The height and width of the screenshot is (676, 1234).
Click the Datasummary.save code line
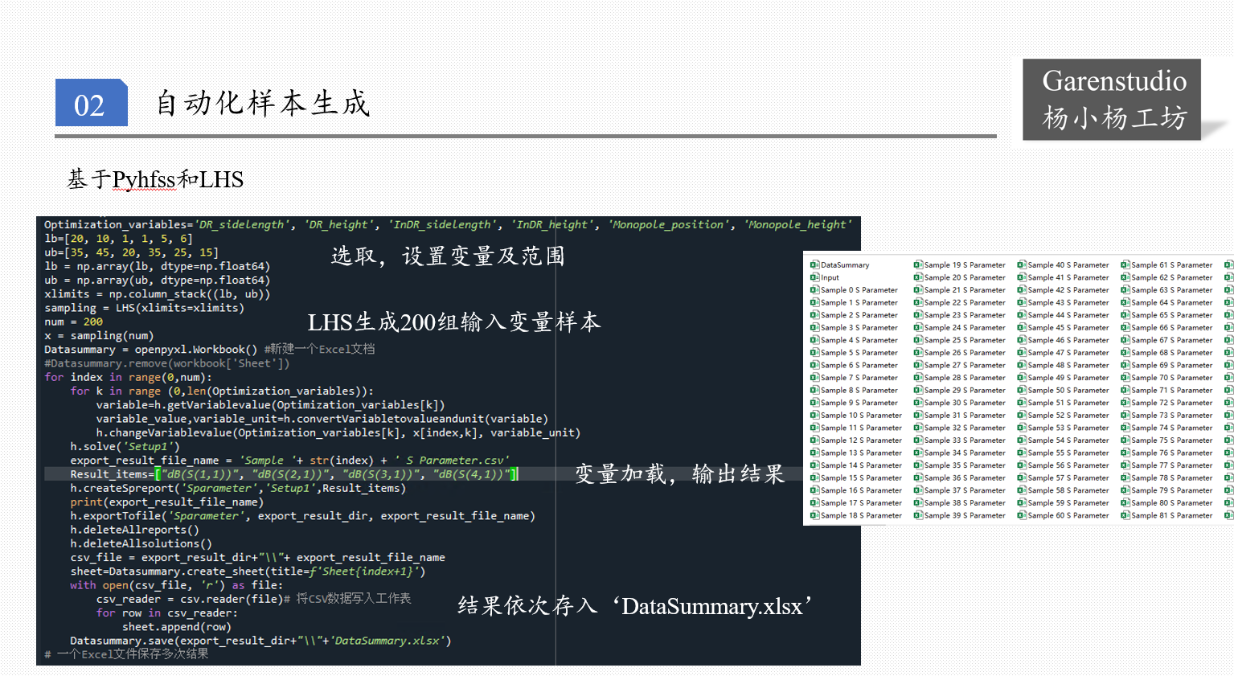(260, 641)
